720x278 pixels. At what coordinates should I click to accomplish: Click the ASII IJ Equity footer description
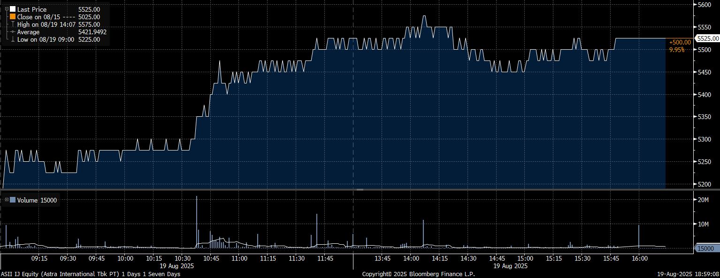(90, 274)
